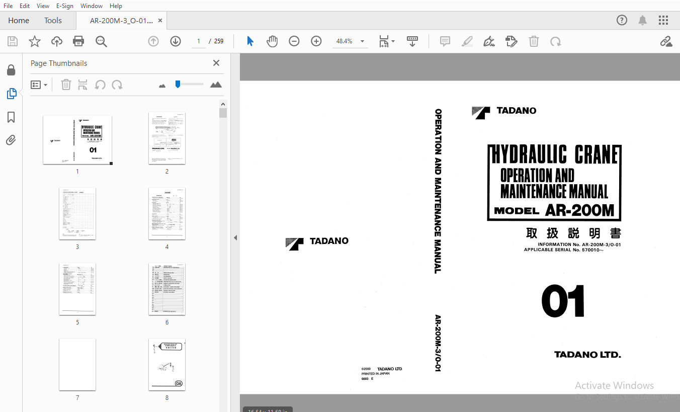Open the security lock sidebar icon
This screenshot has width=680, height=412.
pyautogui.click(x=11, y=70)
